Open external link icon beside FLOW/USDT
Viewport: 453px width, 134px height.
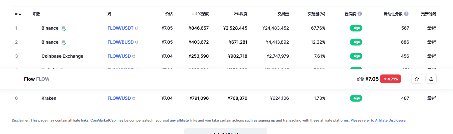[137, 28]
